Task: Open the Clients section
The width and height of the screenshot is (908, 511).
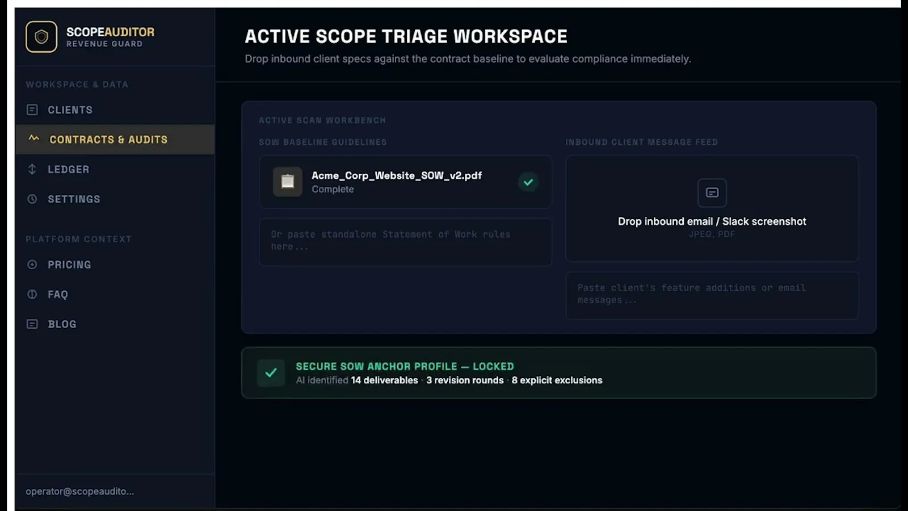Action: [x=115, y=110]
